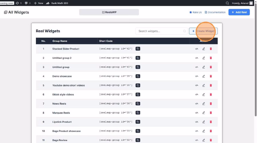Open analytics for tiktok style videos
Screen dimensions: 257x143
[x=197, y=95]
